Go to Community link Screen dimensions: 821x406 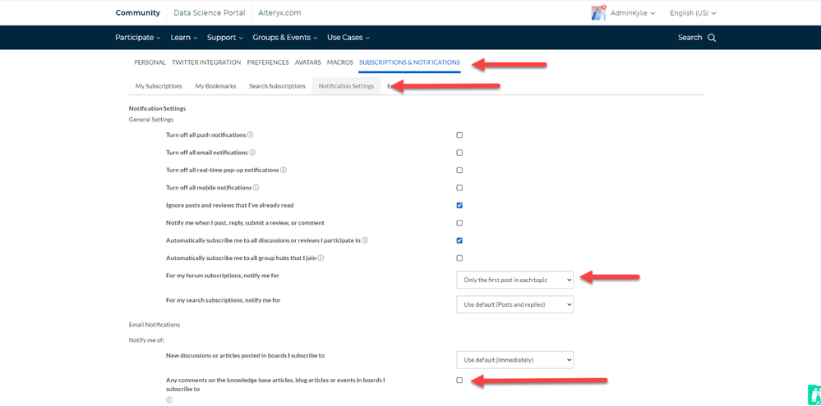(x=138, y=13)
